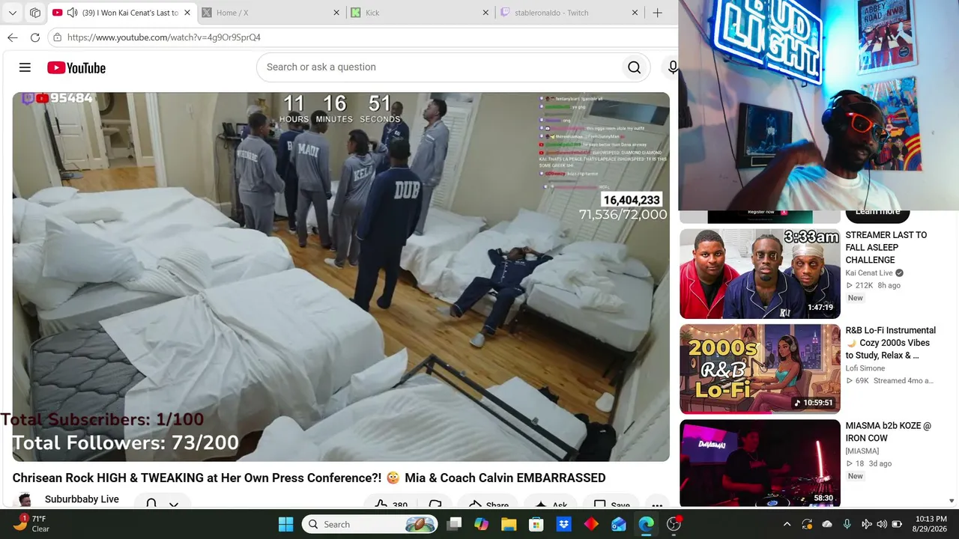Switch to the Kick tab
Image resolution: width=959 pixels, height=539 pixels.
click(420, 13)
